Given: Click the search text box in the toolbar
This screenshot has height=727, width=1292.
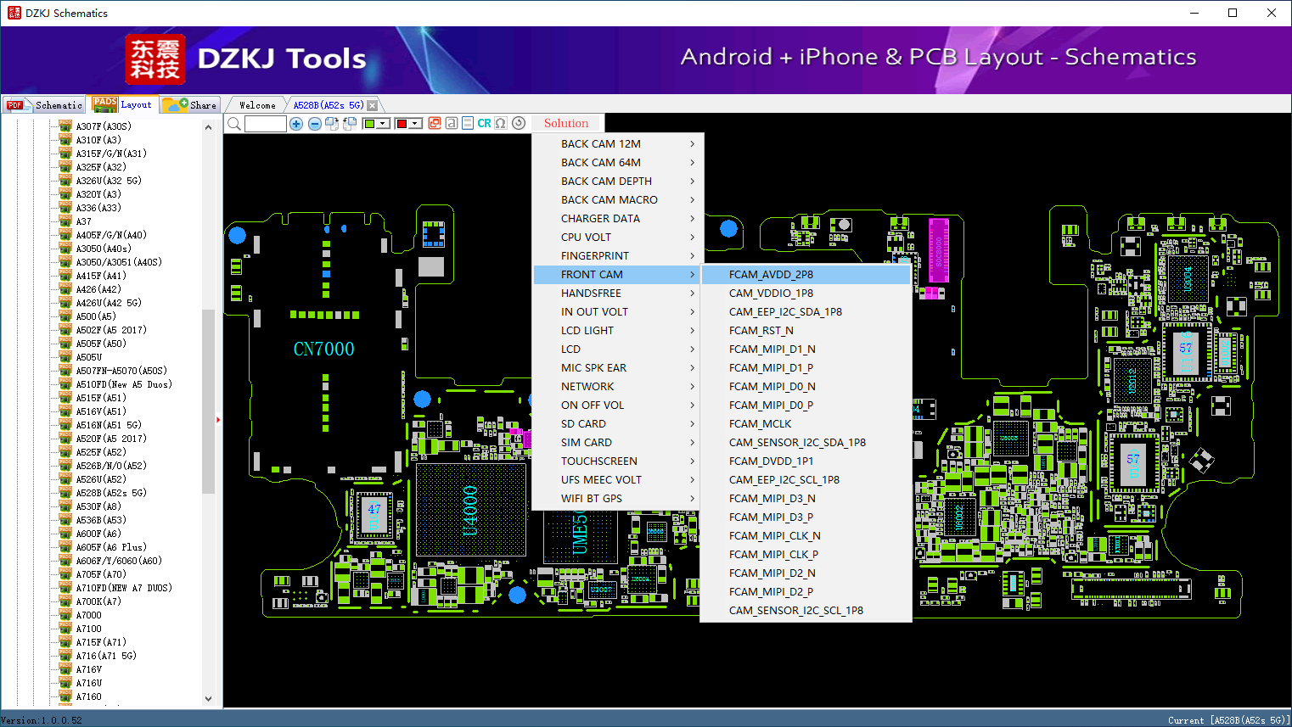Looking at the screenshot, I should (x=266, y=124).
